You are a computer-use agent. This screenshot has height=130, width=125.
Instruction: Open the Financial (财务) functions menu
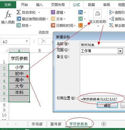click(x=24, y=25)
